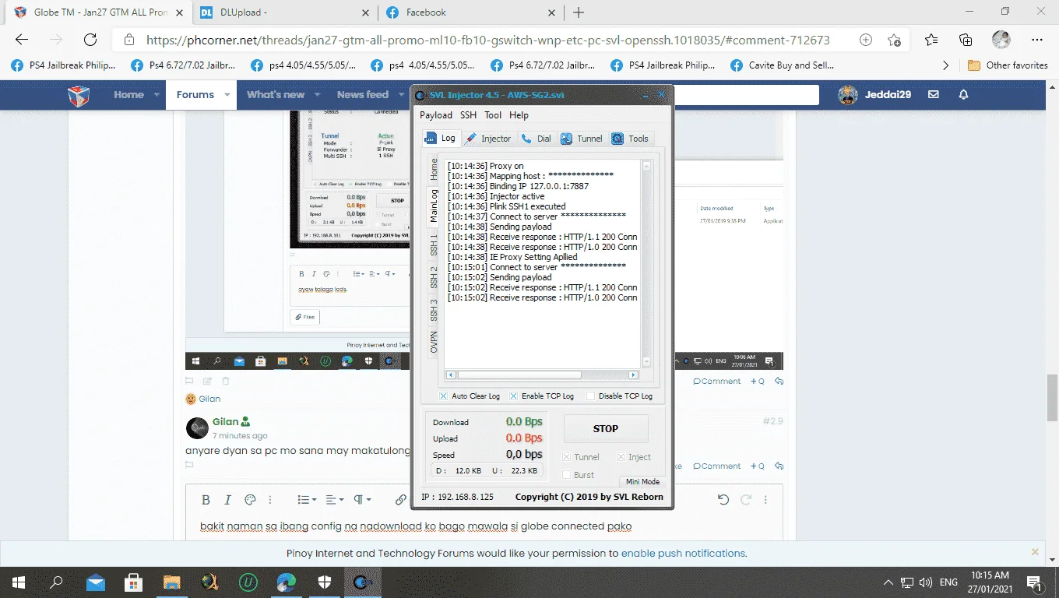Insert link in the reply editor

[x=401, y=500]
